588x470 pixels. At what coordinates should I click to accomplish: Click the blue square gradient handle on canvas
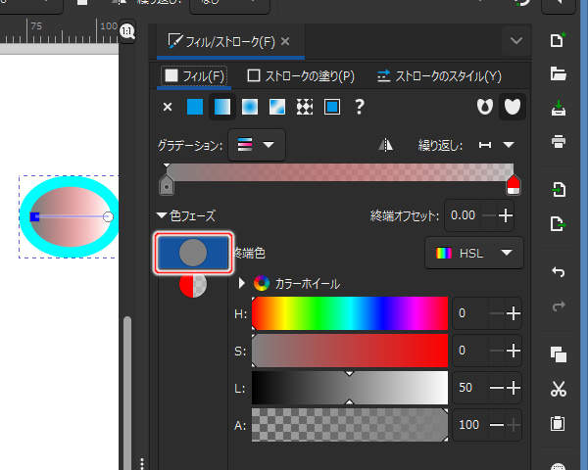click(34, 216)
